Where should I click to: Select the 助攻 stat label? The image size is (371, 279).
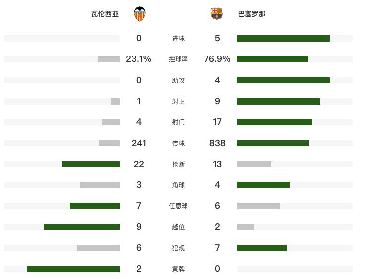(x=178, y=80)
